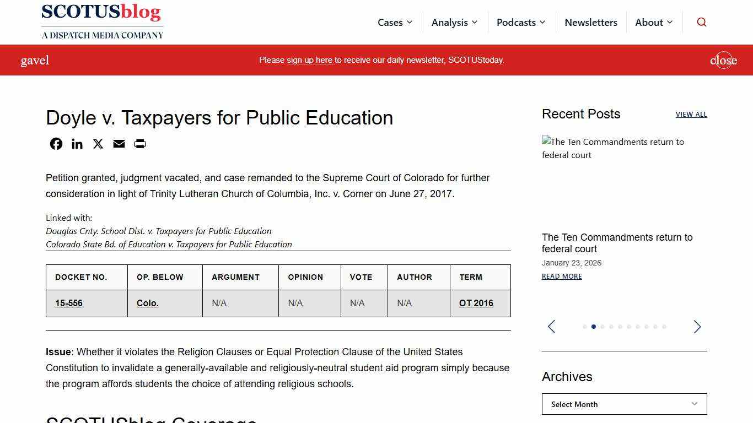Share the case on Facebook
The width and height of the screenshot is (753, 423).
coord(56,144)
